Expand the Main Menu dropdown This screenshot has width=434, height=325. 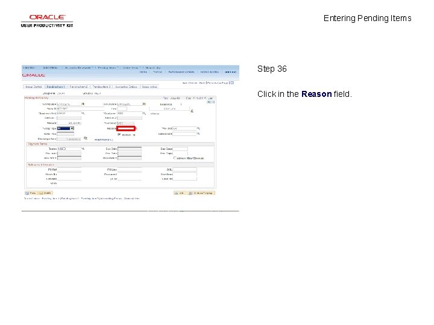pyautogui.click(x=51, y=67)
